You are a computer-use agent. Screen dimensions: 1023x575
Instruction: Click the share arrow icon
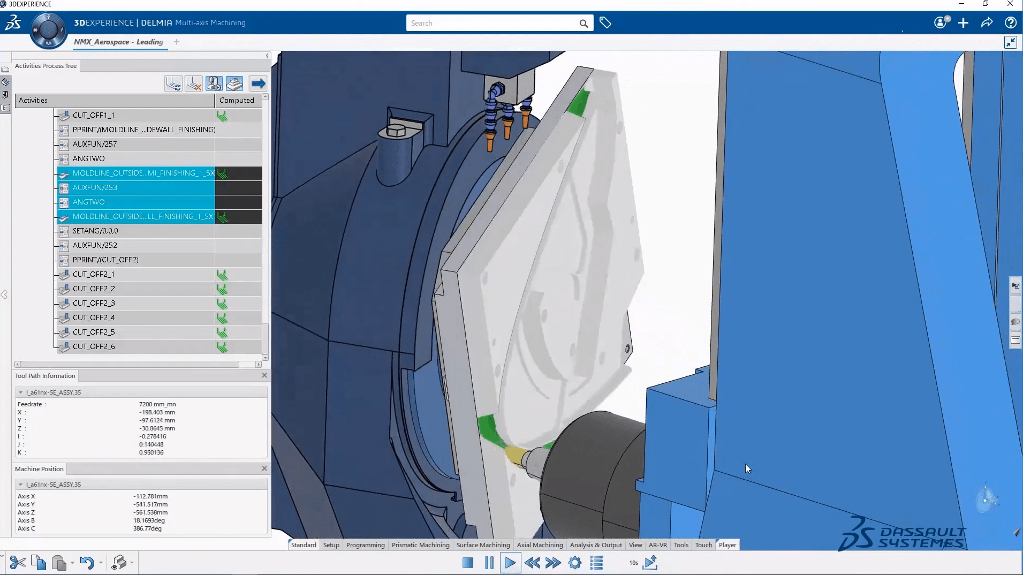coord(987,22)
